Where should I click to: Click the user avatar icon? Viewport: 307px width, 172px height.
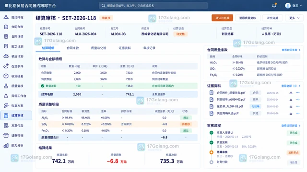[288, 5]
